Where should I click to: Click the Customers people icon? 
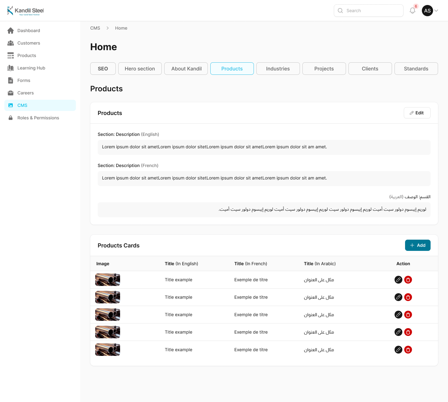tap(11, 43)
